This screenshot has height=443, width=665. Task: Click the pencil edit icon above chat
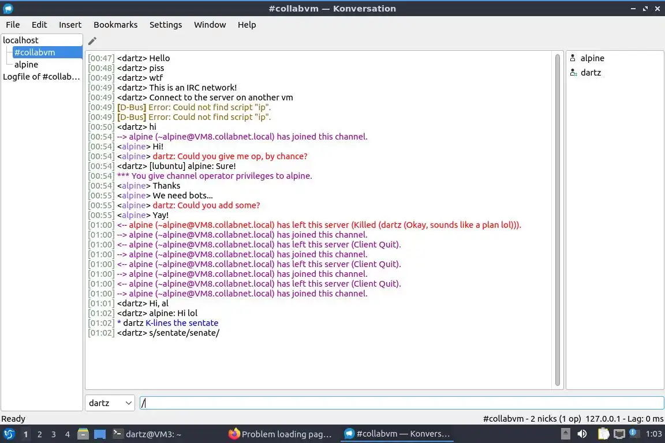click(x=92, y=41)
